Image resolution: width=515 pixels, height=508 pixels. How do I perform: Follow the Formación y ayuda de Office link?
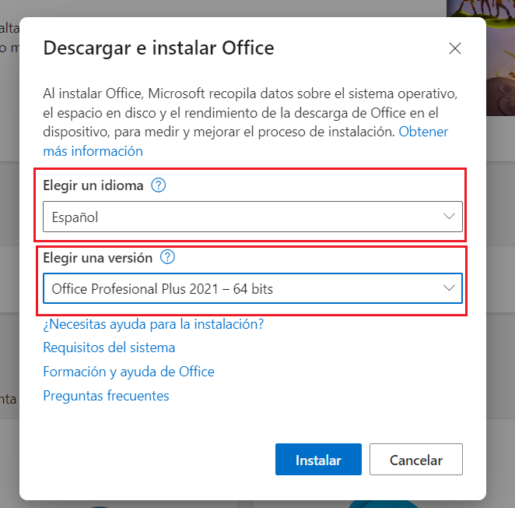(128, 372)
